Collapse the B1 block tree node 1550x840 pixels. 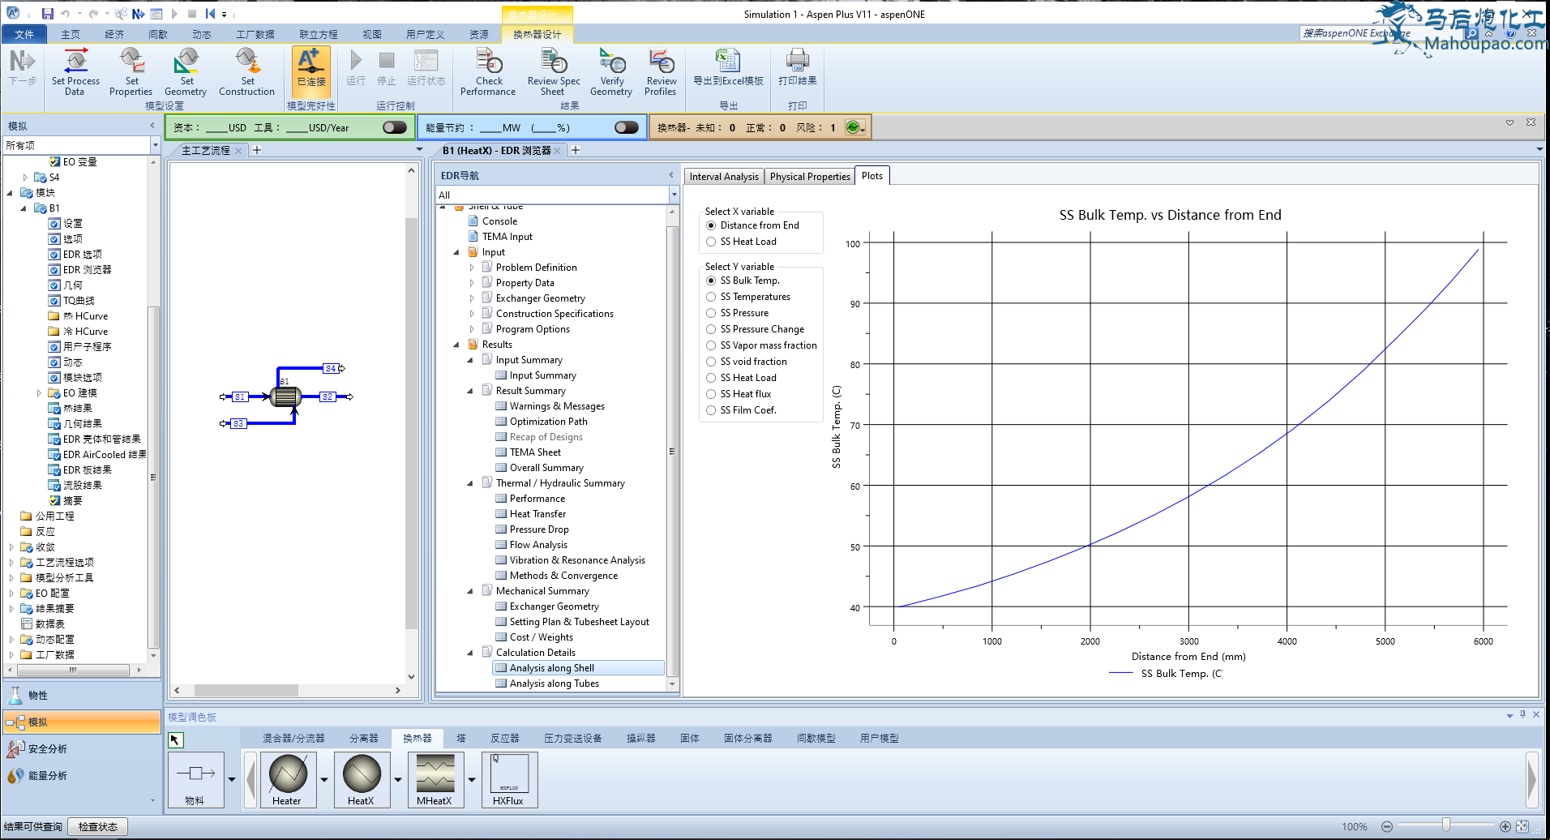(x=24, y=208)
